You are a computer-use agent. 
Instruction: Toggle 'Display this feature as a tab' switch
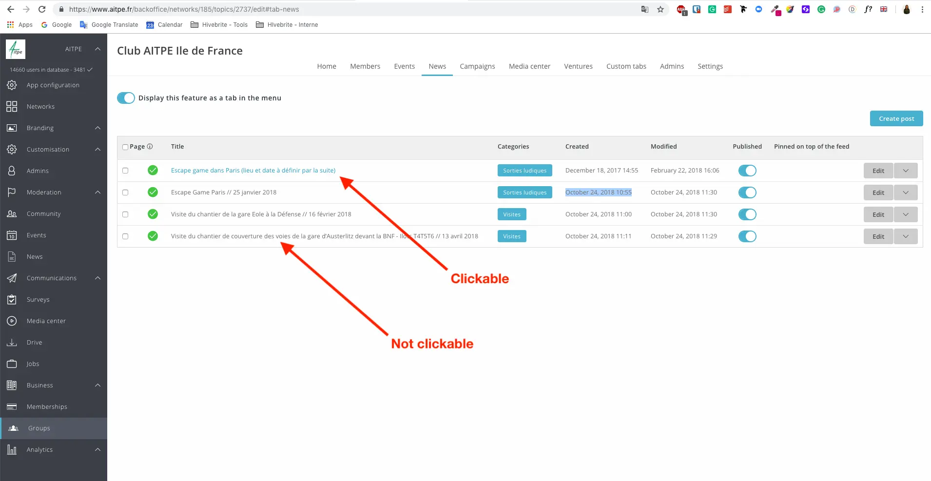point(126,98)
